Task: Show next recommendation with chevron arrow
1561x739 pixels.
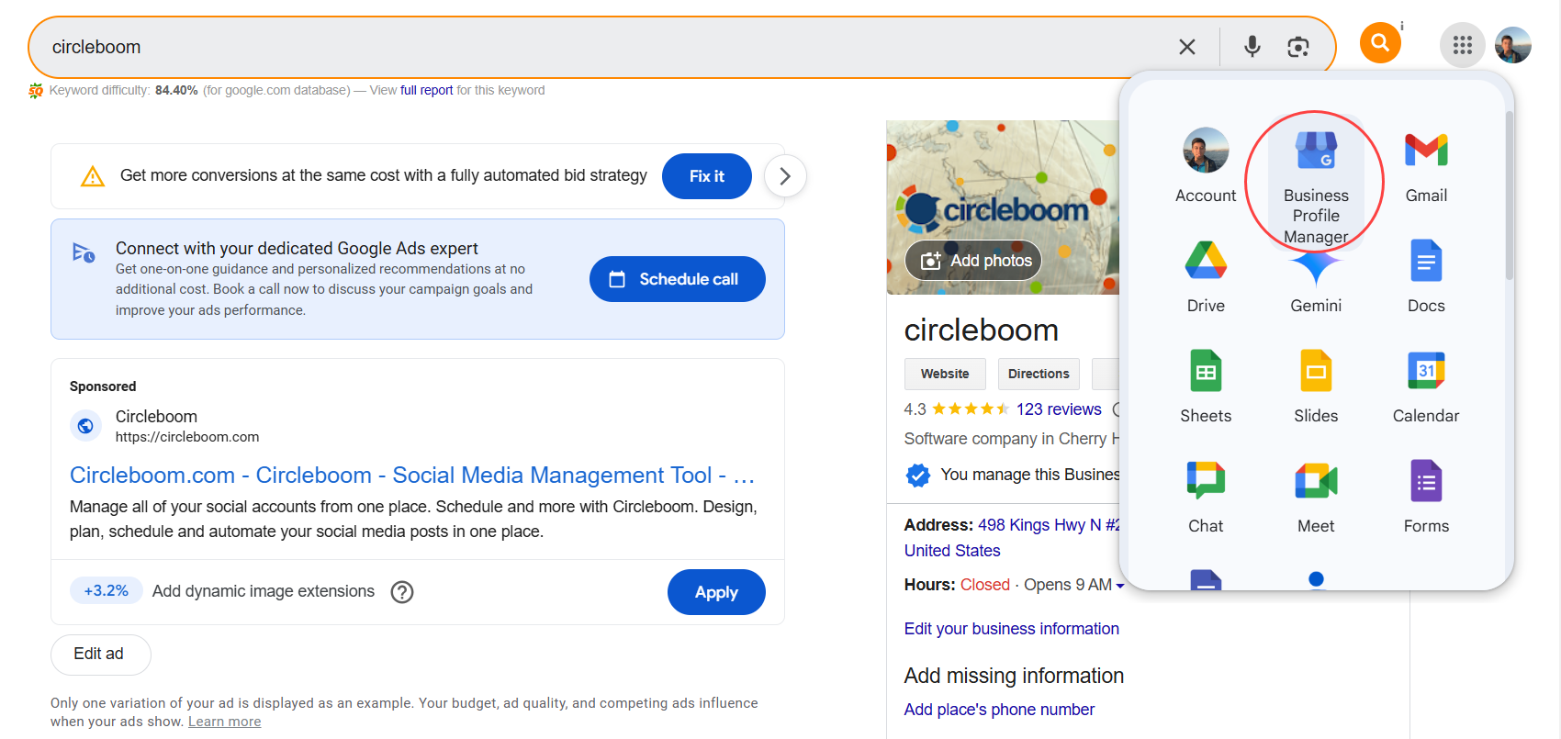Action: [784, 176]
